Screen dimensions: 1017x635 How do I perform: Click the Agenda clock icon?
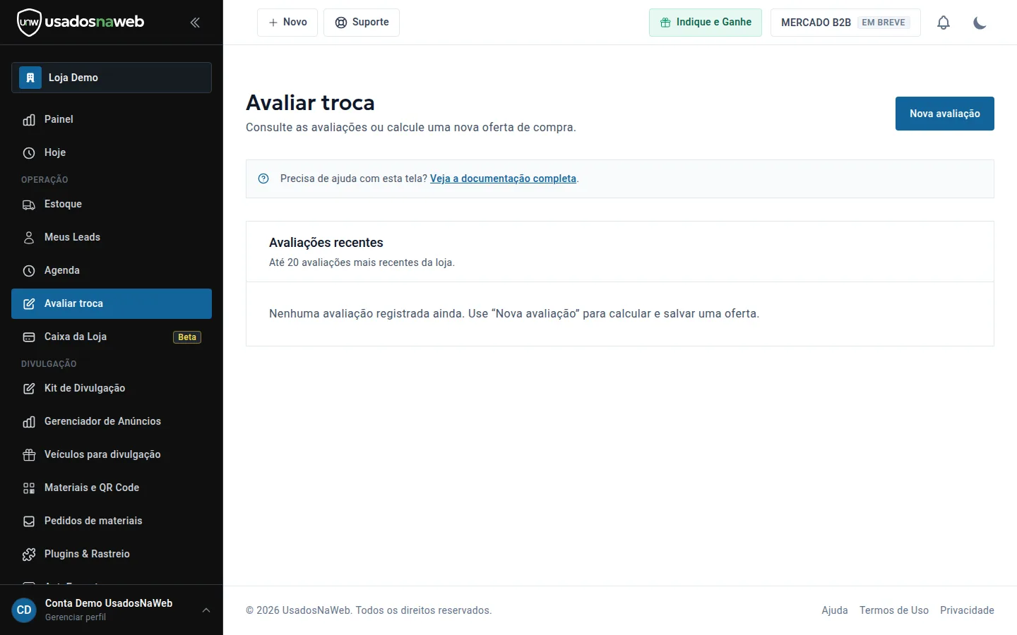(x=29, y=271)
